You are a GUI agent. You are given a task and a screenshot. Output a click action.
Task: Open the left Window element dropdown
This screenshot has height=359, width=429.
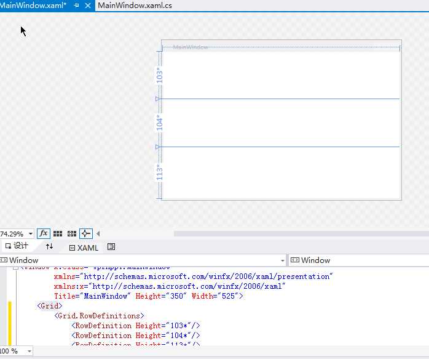283,260
